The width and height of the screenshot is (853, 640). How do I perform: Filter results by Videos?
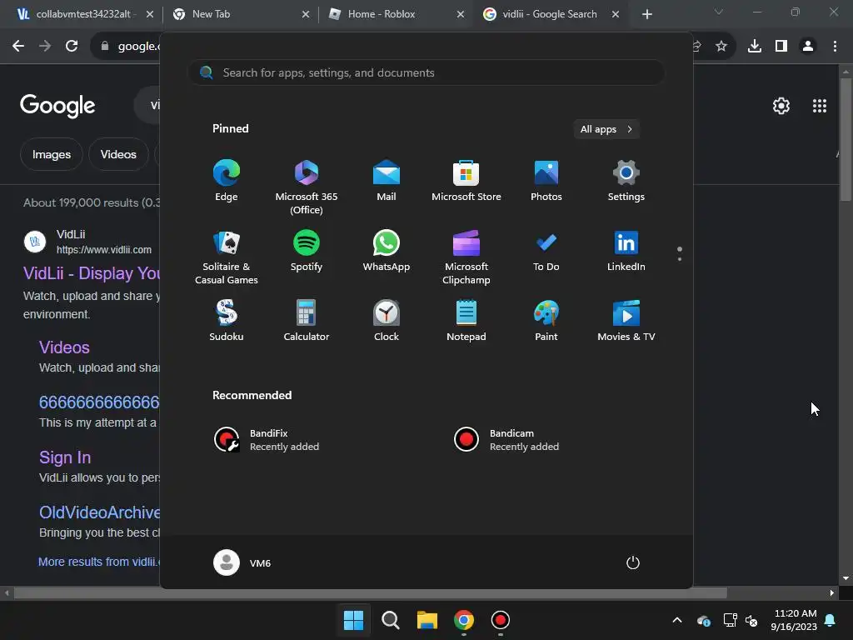tap(118, 154)
